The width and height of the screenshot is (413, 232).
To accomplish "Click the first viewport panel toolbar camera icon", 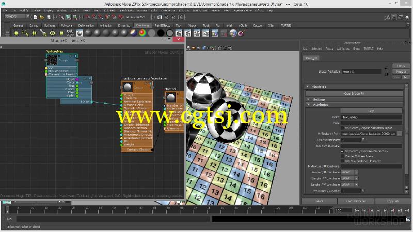I will click(188, 48).
